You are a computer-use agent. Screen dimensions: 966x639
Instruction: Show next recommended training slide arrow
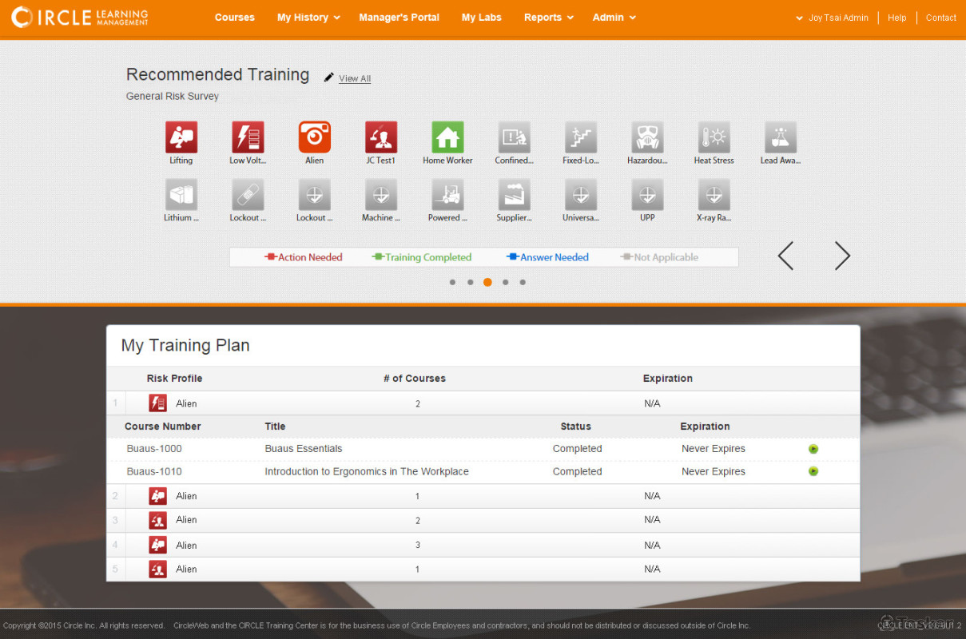coord(842,256)
